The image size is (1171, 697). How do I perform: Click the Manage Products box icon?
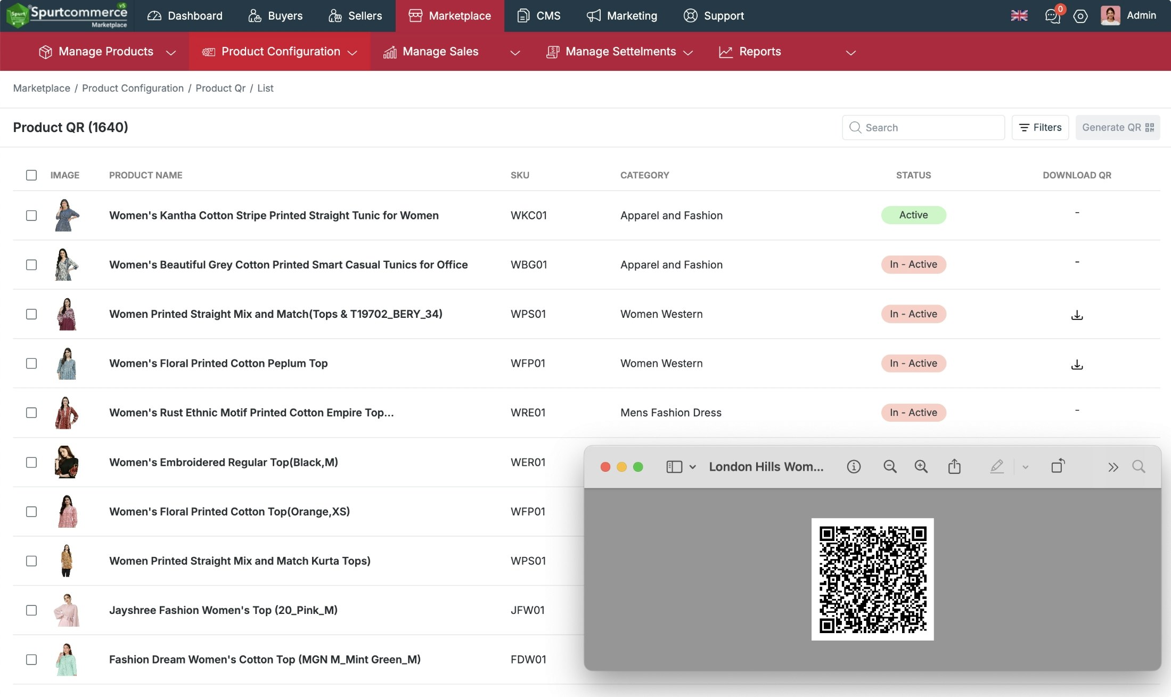coord(46,52)
